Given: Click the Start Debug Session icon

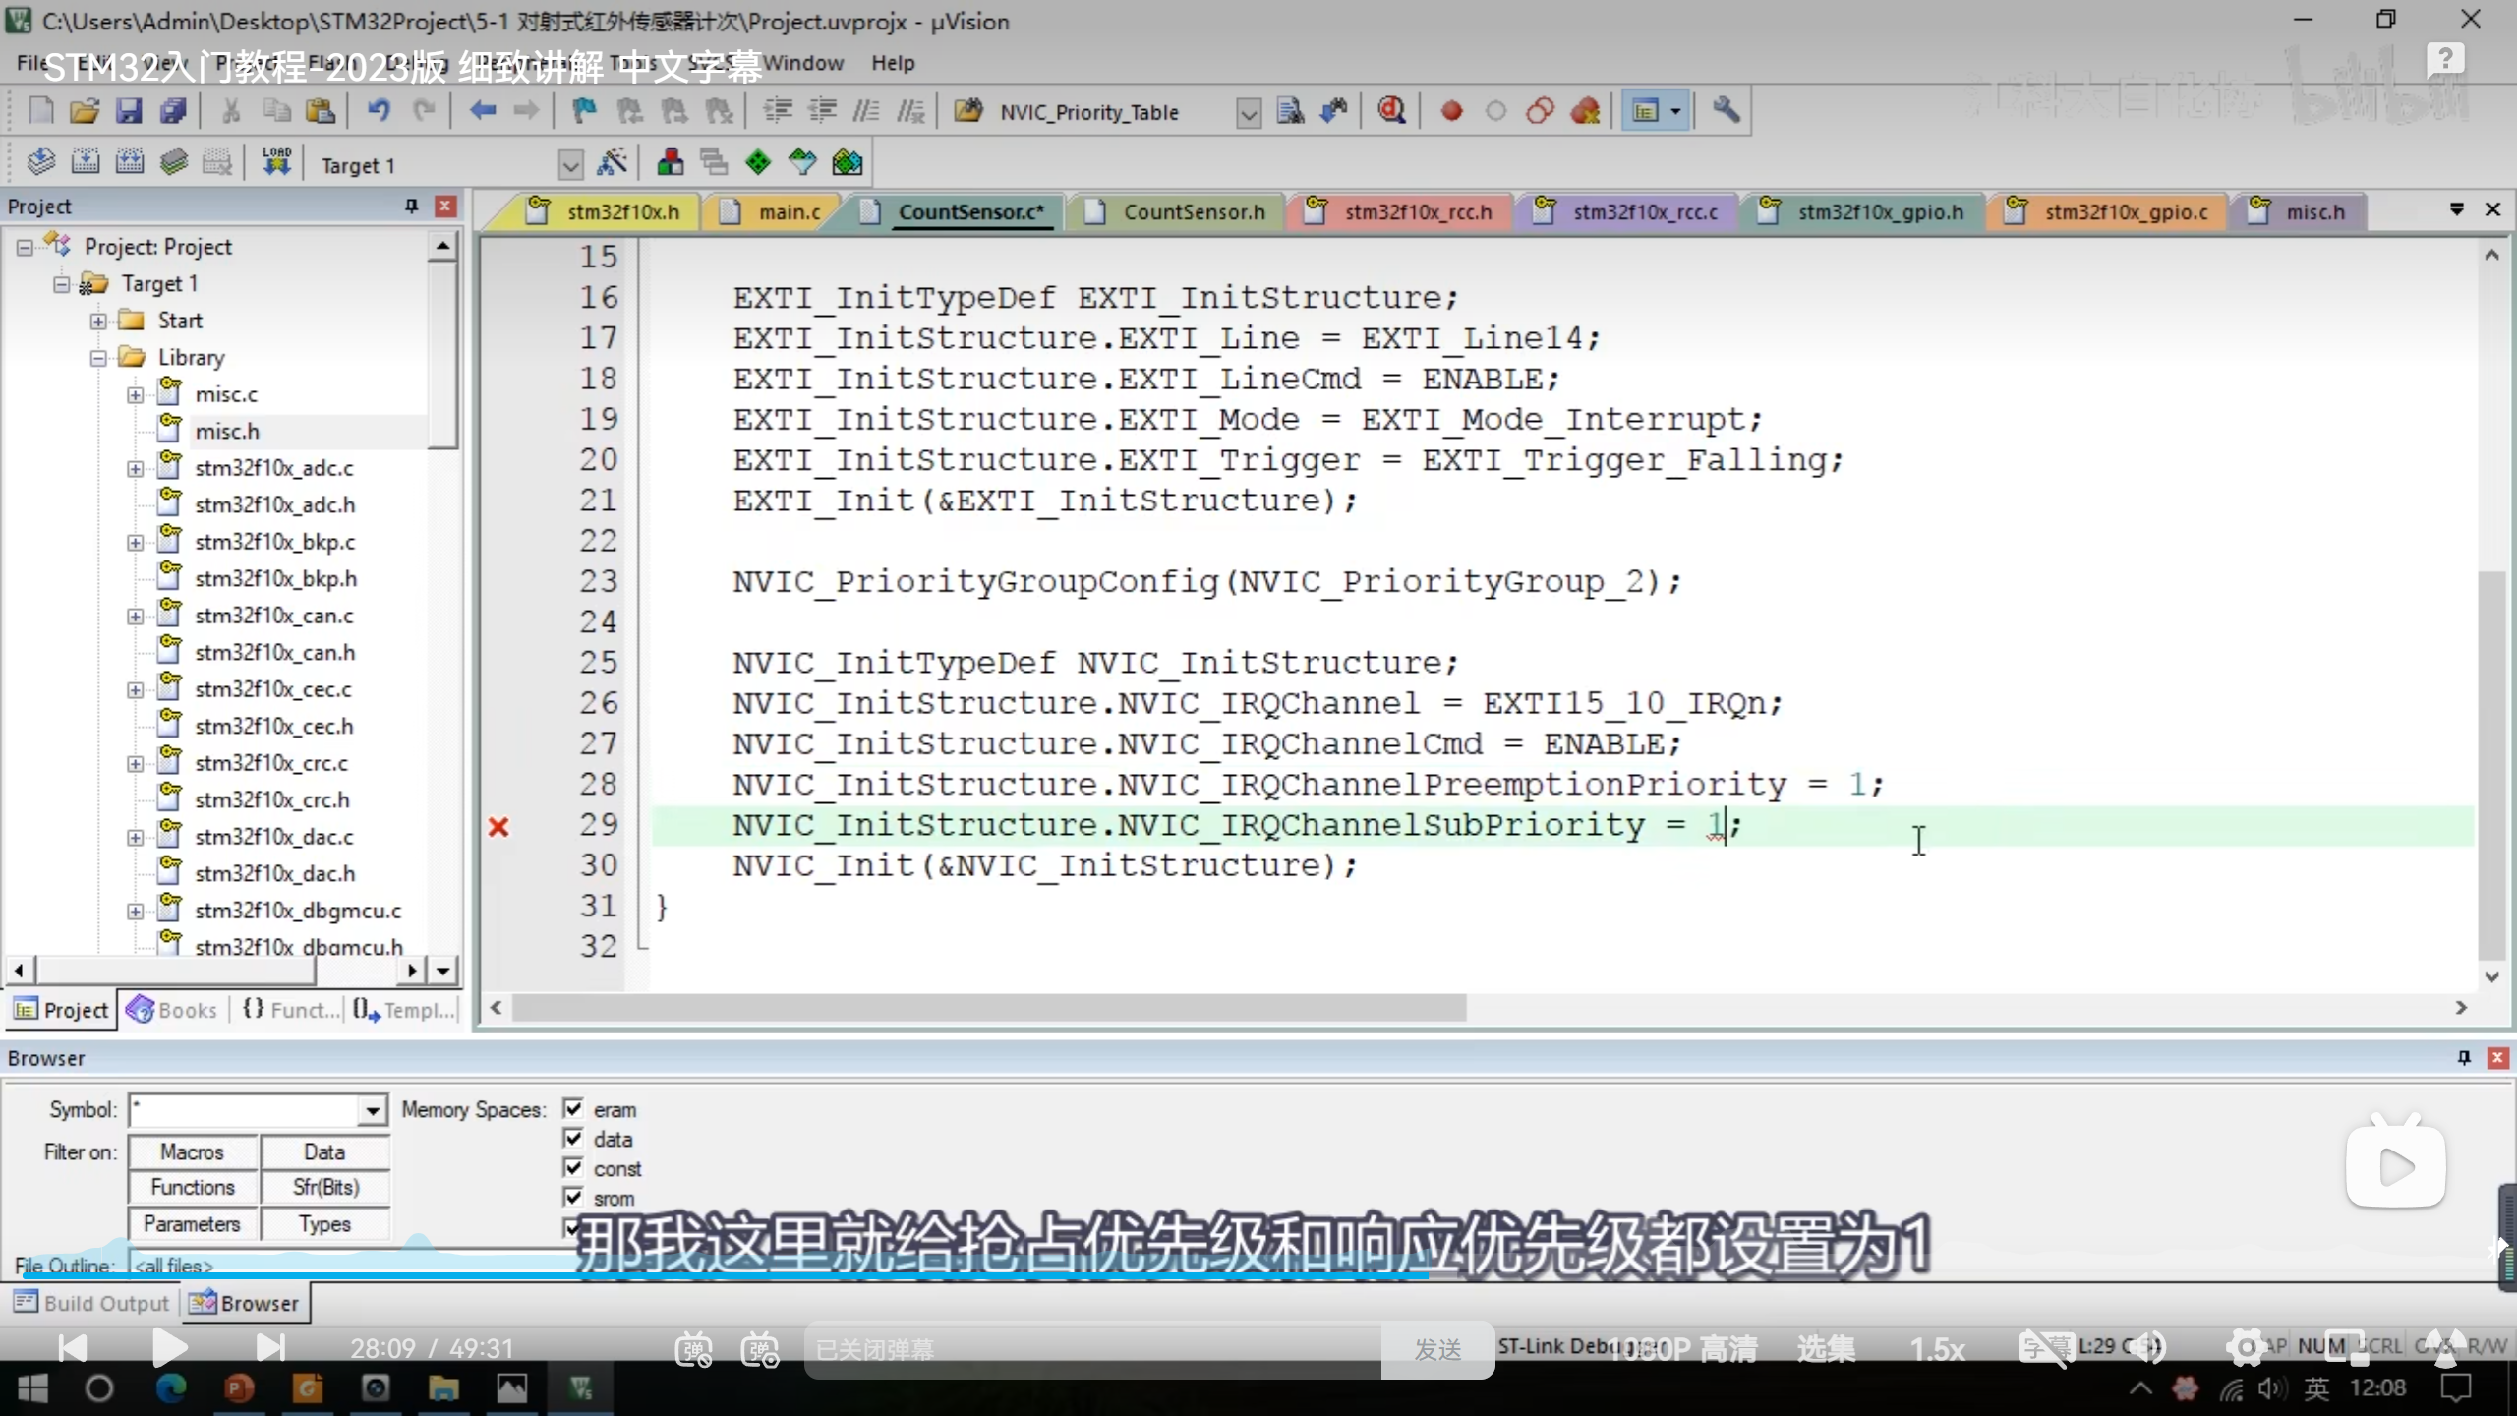Looking at the screenshot, I should [x=1390, y=111].
